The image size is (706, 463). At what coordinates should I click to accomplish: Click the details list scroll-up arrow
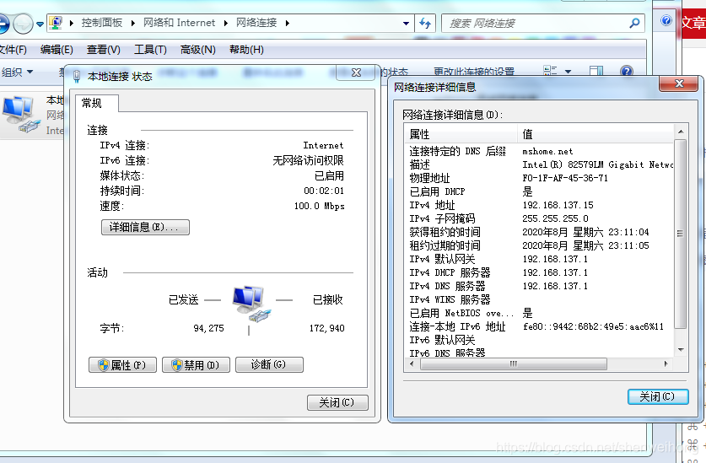click(x=681, y=132)
